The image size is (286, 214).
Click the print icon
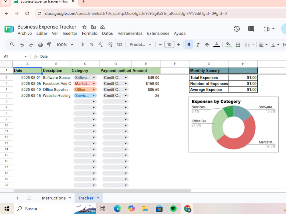coord(40,45)
